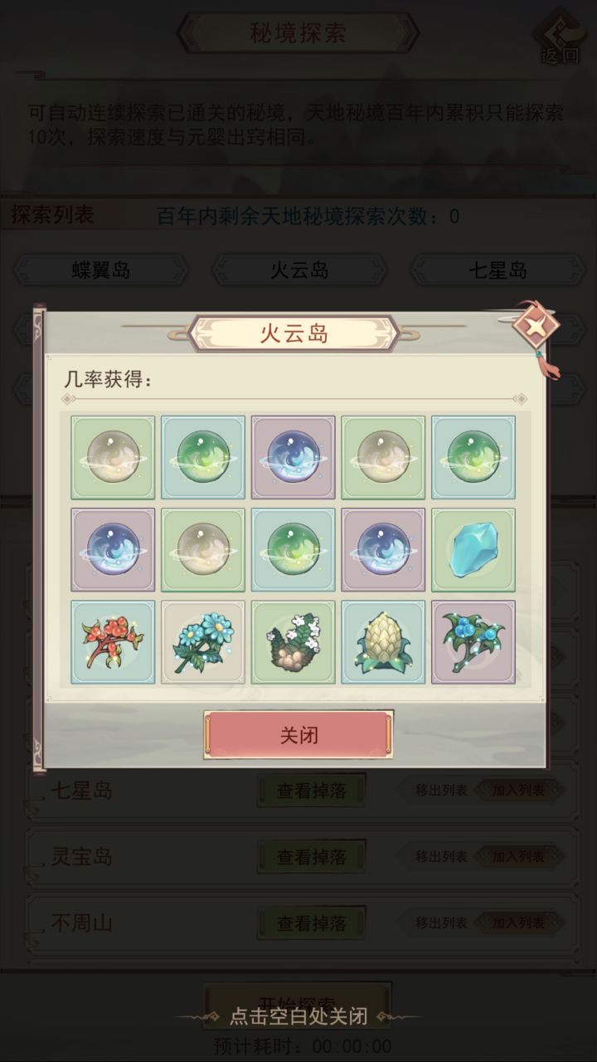Select the pale lotus bud item

coord(383,642)
